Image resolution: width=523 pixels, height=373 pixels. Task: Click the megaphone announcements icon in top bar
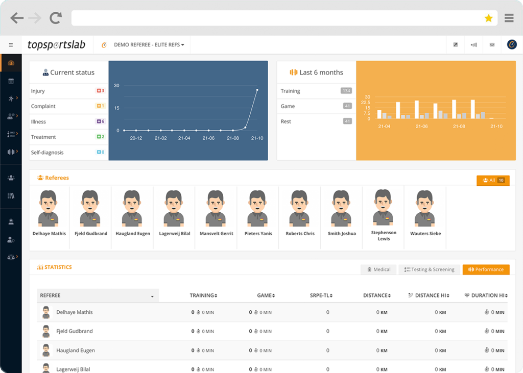tap(473, 44)
